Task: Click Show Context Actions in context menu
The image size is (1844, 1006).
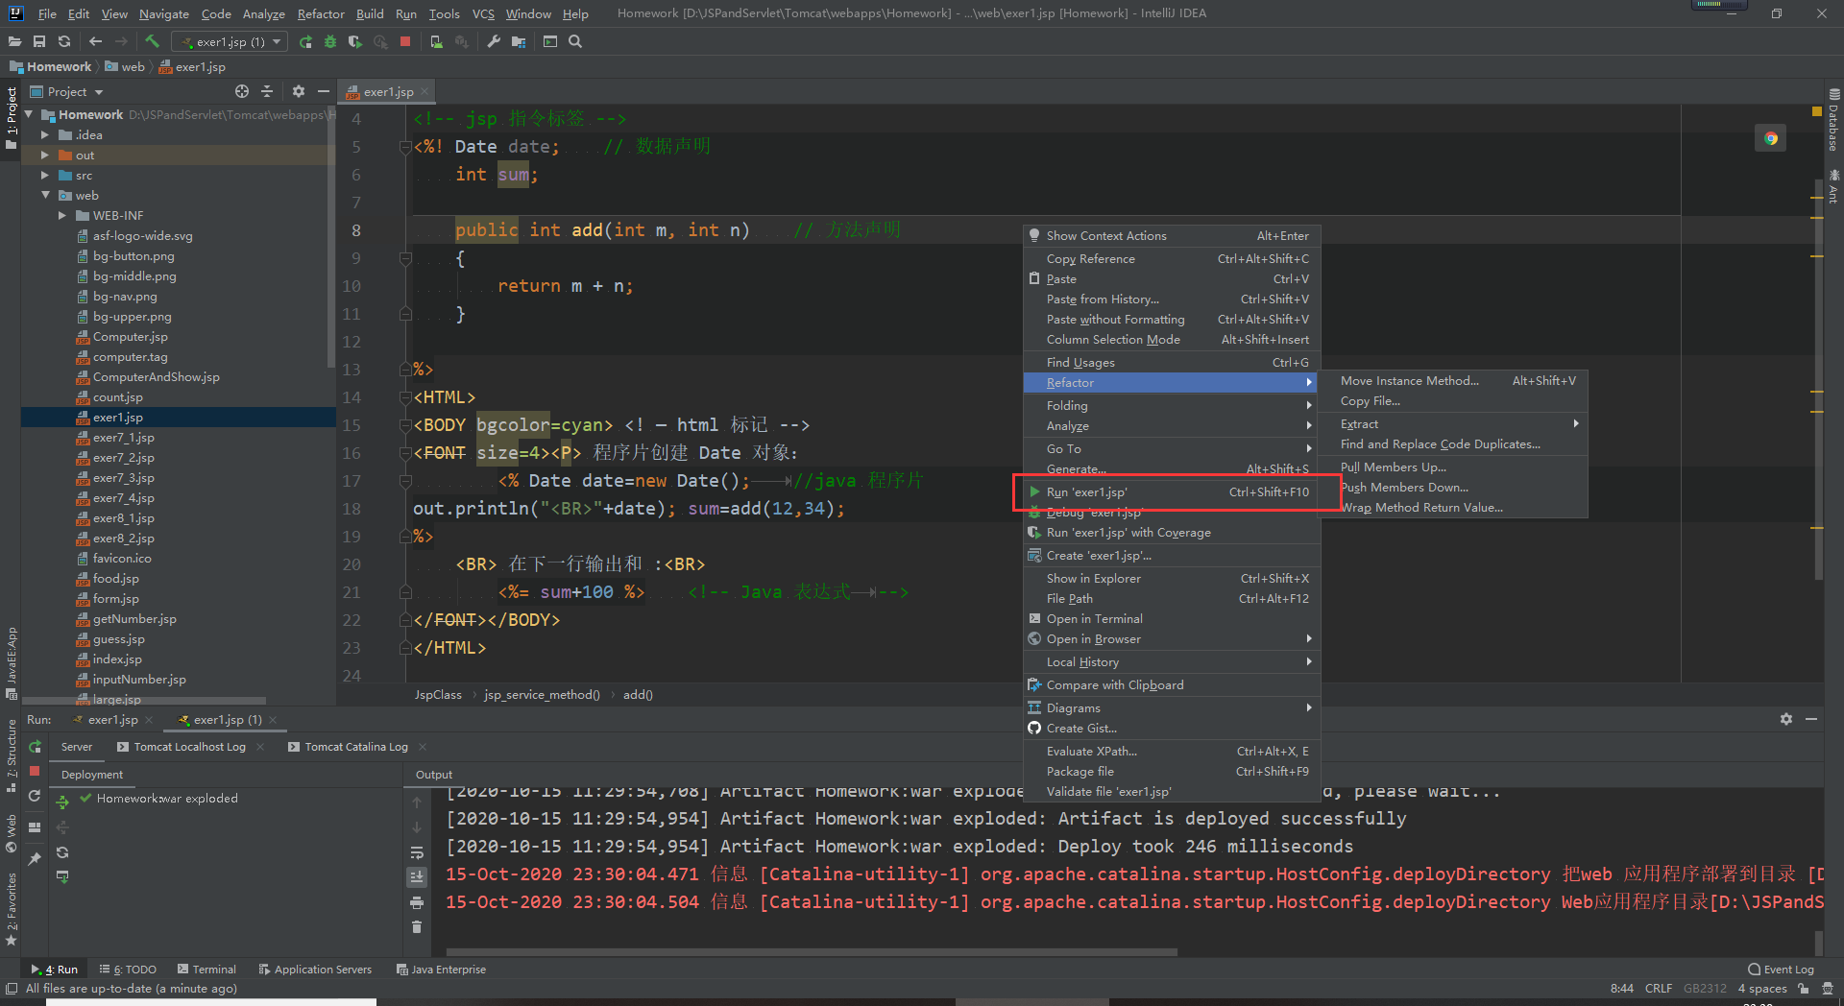Action: point(1172,235)
